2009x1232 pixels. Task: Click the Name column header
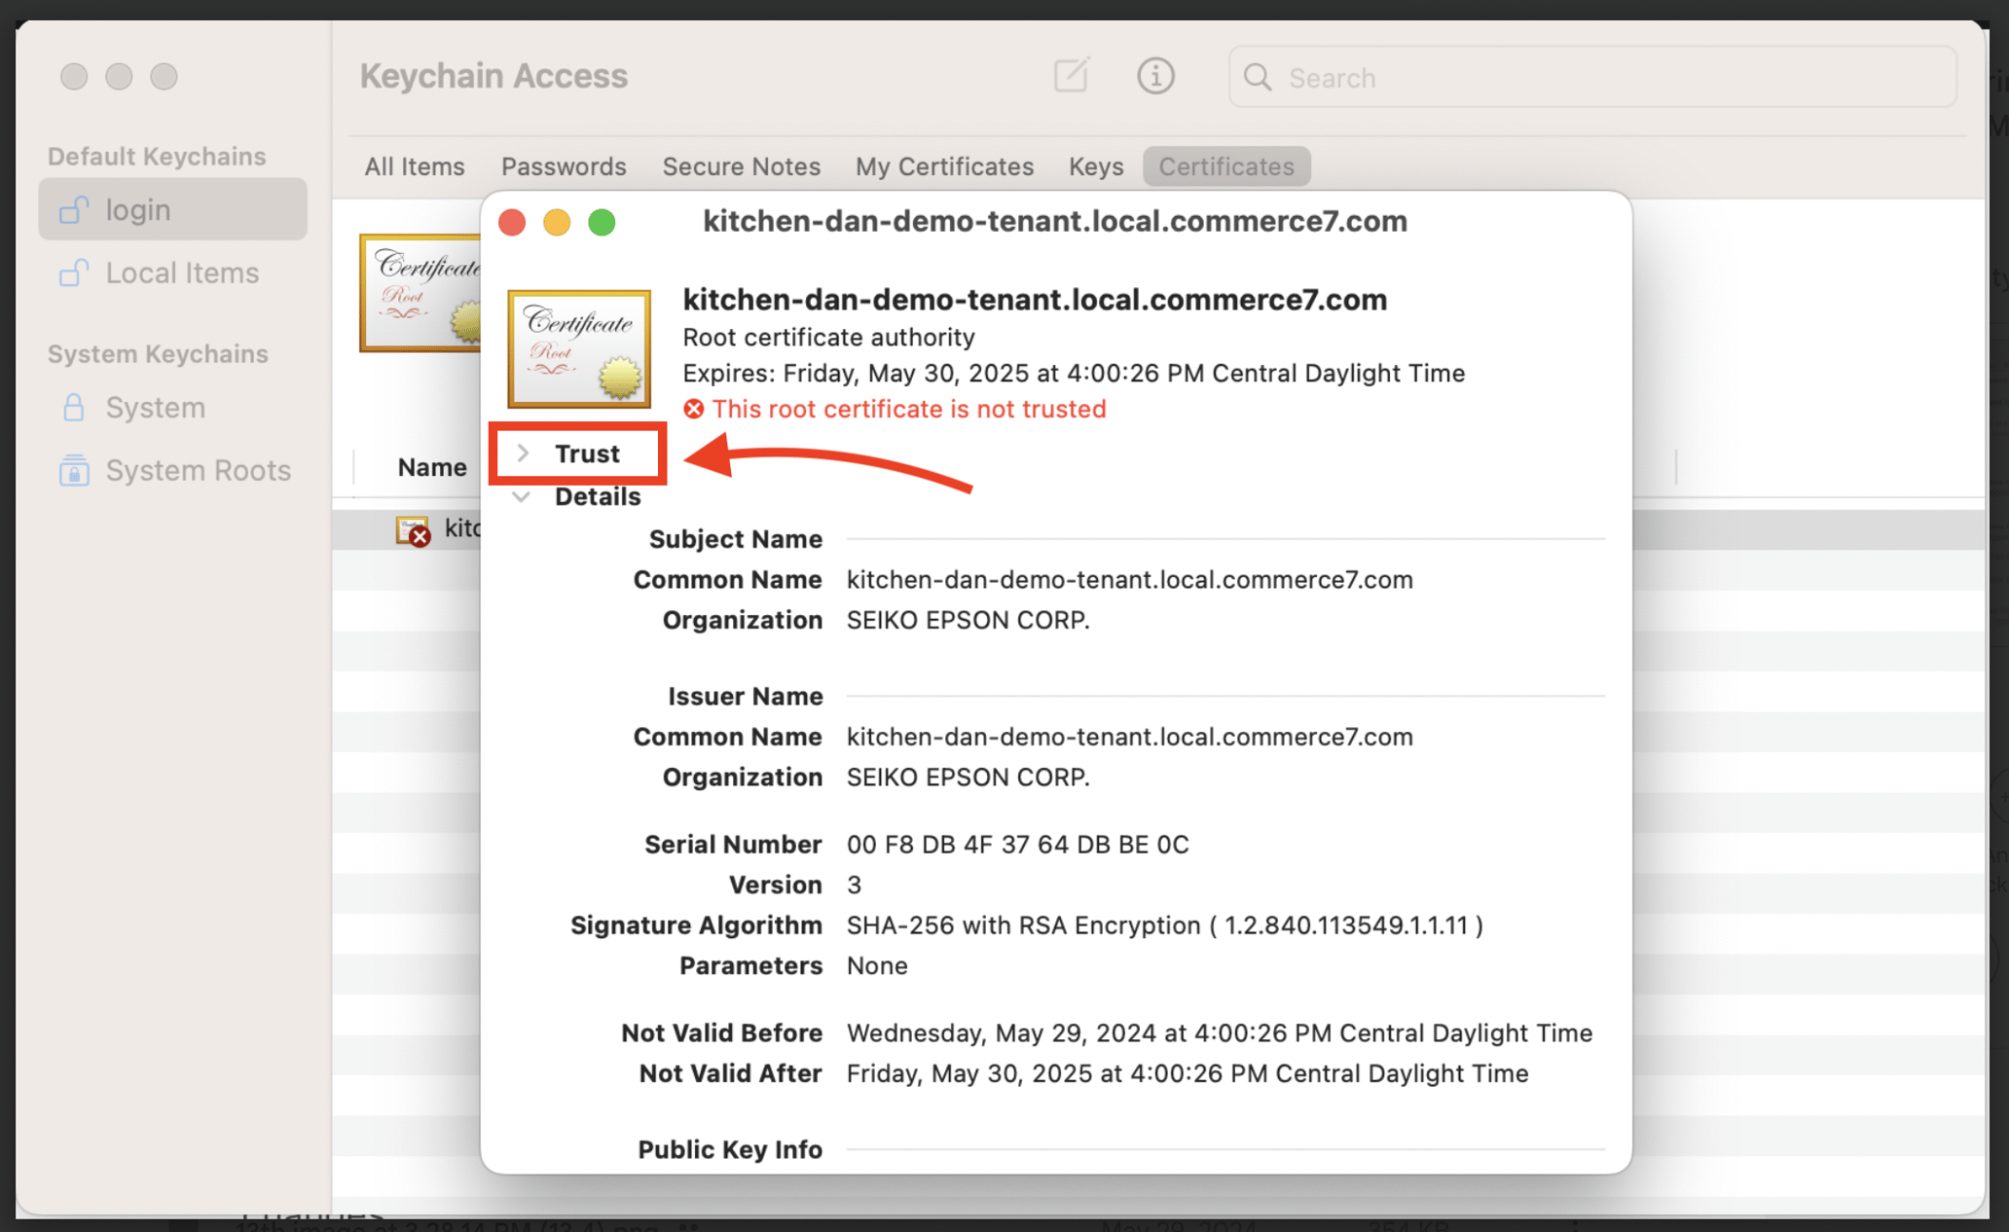(x=431, y=467)
